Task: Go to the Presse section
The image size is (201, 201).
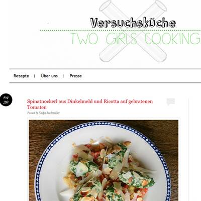Action: pyautogui.click(x=76, y=76)
